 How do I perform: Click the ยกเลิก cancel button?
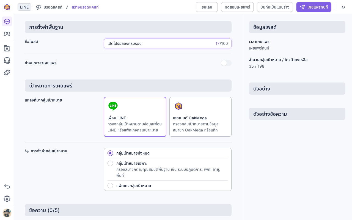207,7
